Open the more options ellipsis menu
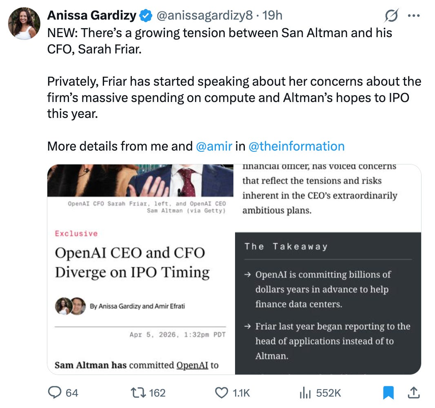 click(x=414, y=15)
